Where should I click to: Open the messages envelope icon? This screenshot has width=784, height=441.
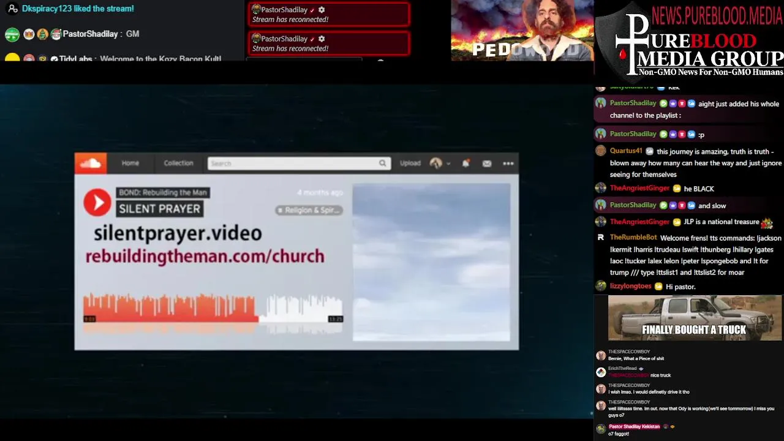(487, 164)
